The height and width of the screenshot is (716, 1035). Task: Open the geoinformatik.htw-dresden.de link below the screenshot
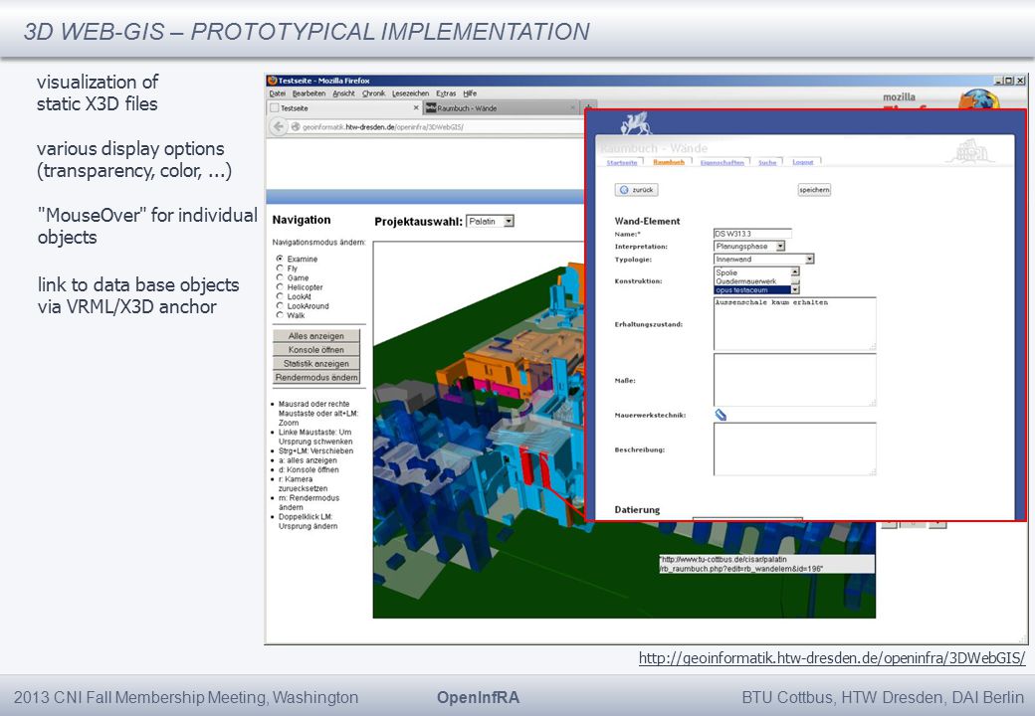pyautogui.click(x=832, y=658)
